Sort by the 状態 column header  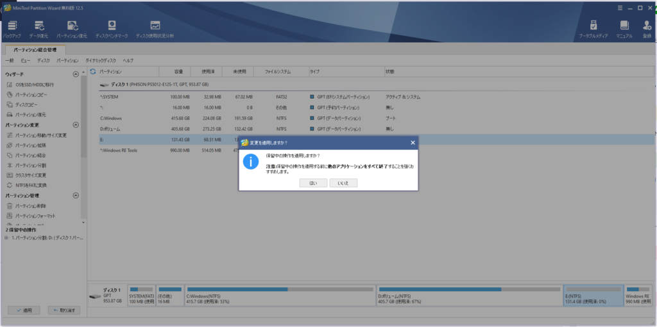tap(519, 72)
